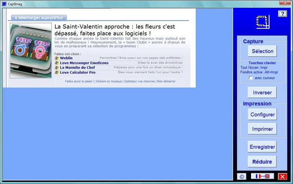Click the Weblin Windows icon
The image size is (293, 184).
click(x=57, y=58)
